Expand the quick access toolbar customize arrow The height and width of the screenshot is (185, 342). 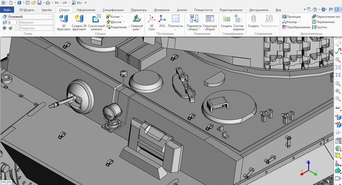click(85, 3)
